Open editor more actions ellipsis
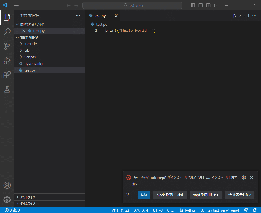The height and width of the screenshot is (213, 261). point(254,16)
